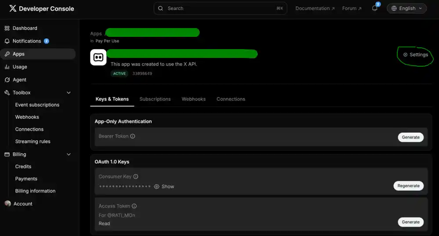Click the Billing card icon
The height and width of the screenshot is (236, 439).
(x=7, y=154)
